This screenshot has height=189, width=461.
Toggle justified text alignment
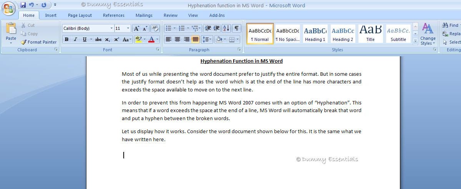[x=196, y=39]
